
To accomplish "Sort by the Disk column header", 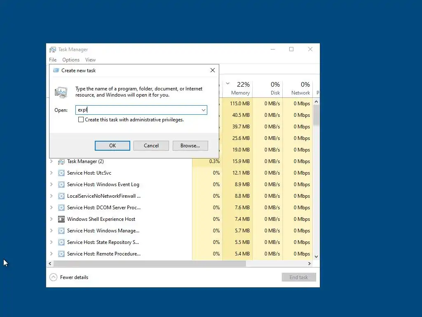I will 268,88.
